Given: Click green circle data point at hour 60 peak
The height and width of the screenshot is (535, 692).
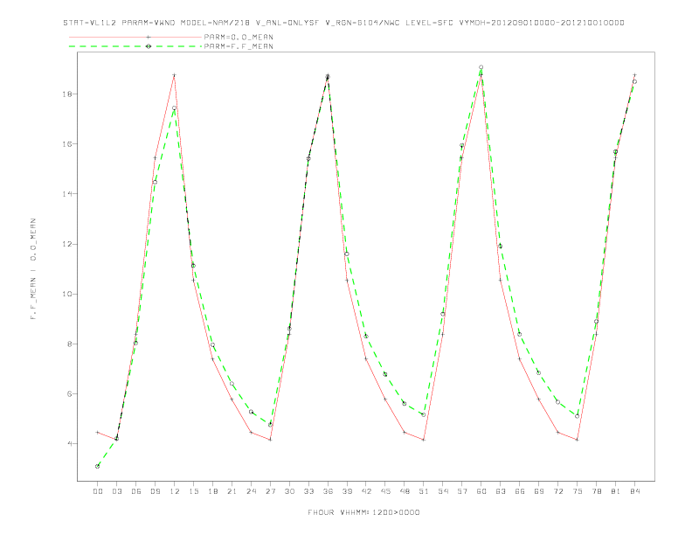Looking at the screenshot, I should click(481, 67).
